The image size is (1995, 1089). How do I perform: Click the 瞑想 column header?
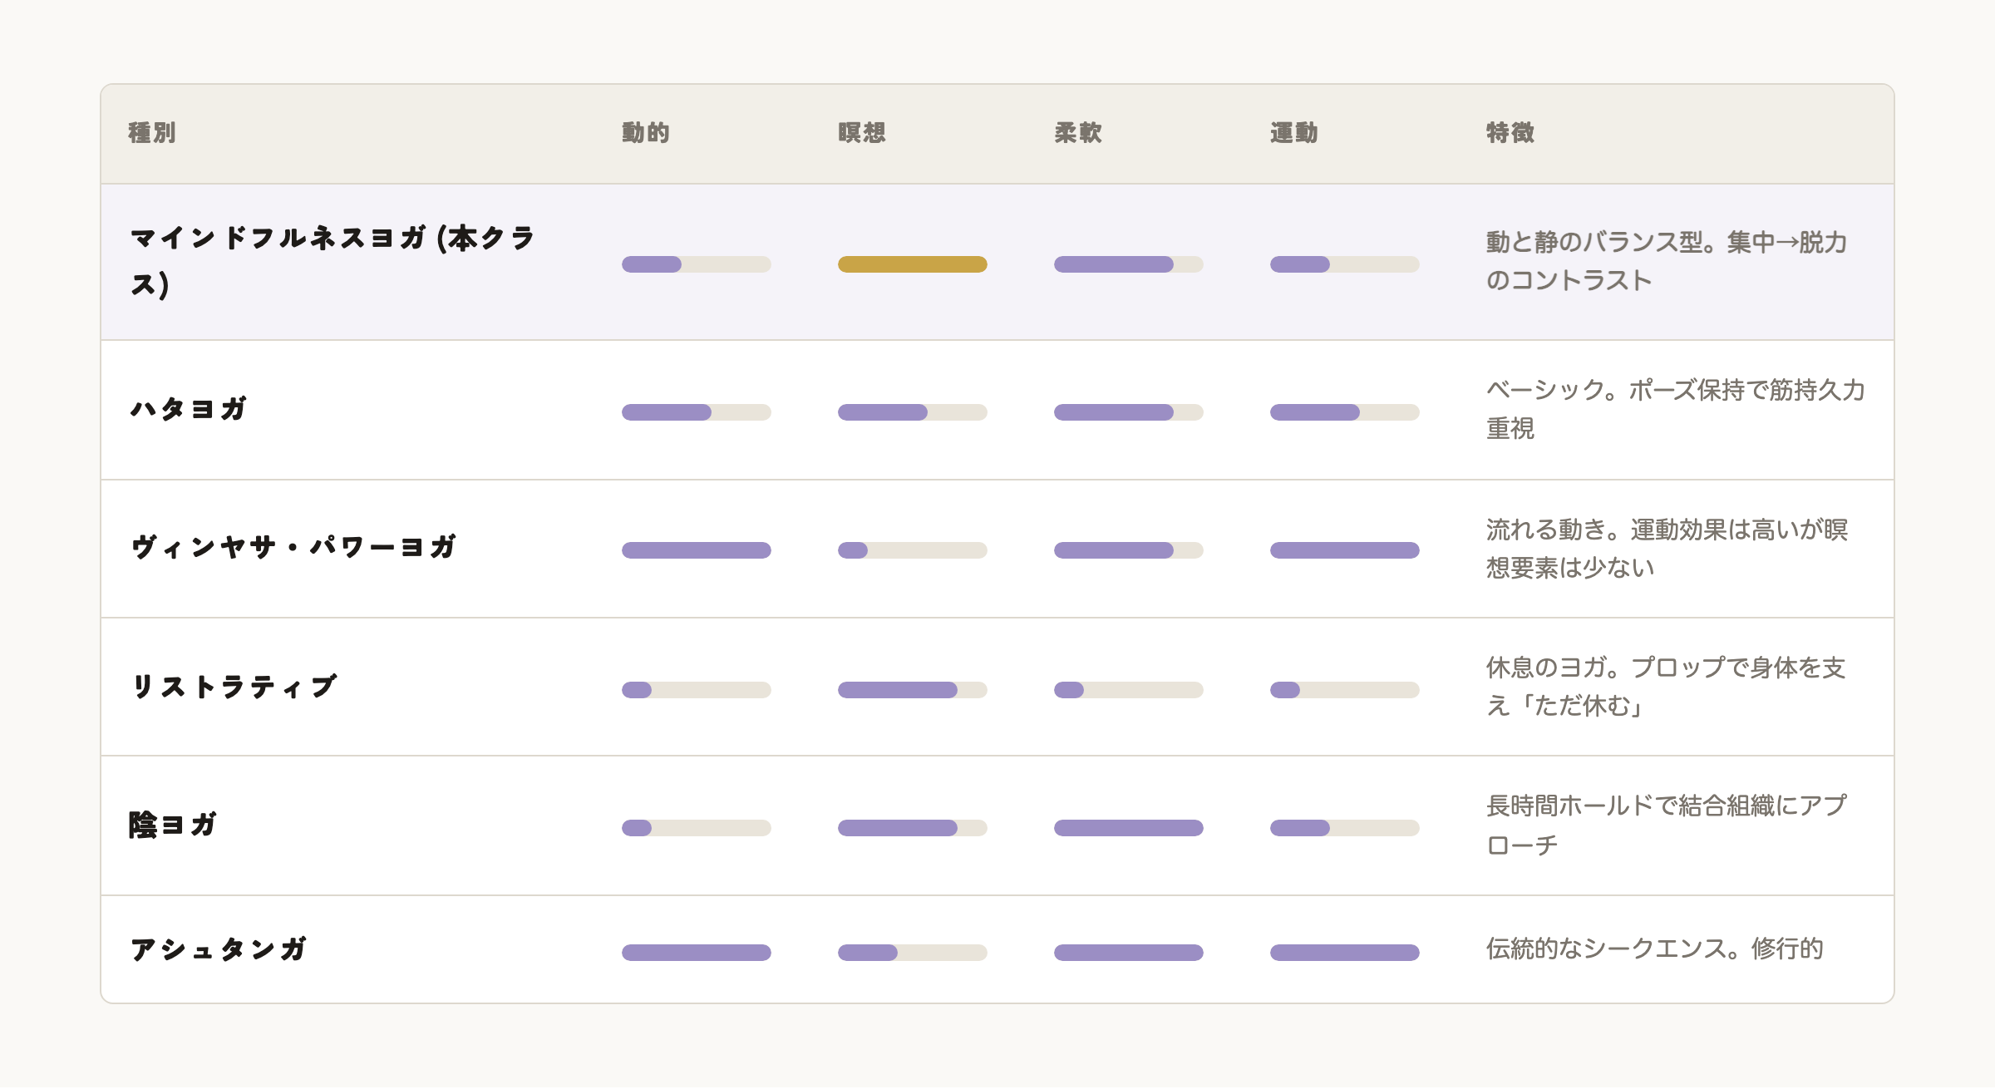(x=862, y=133)
